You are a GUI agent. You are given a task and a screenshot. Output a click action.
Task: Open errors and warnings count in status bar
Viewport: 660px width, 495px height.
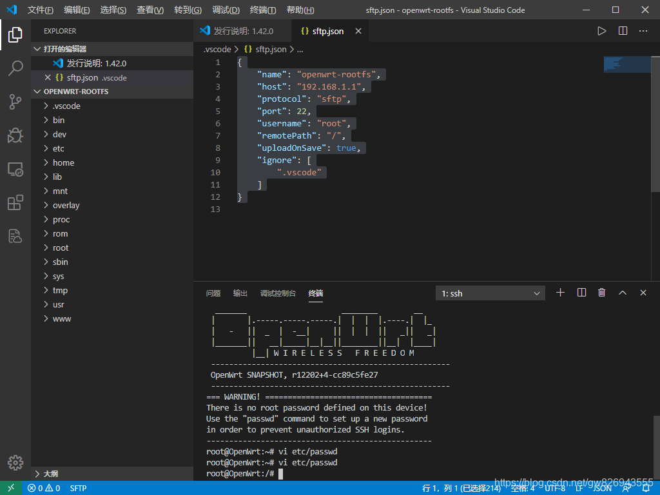44,488
